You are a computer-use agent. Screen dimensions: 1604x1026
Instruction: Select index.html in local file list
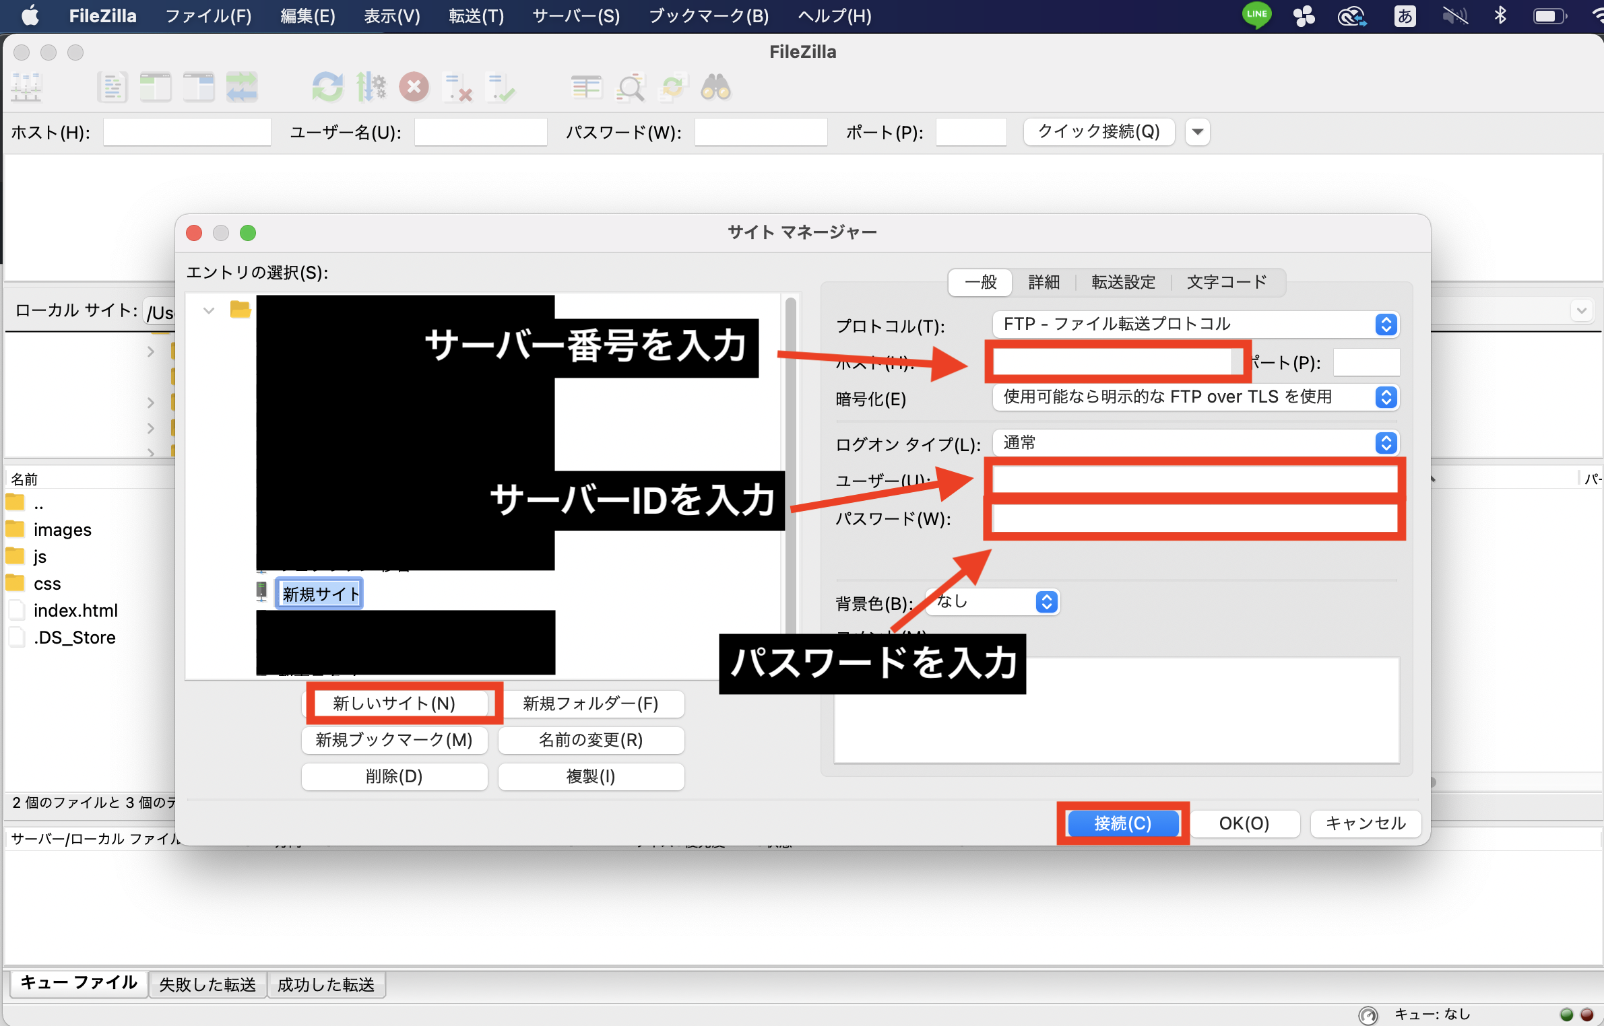pos(75,611)
